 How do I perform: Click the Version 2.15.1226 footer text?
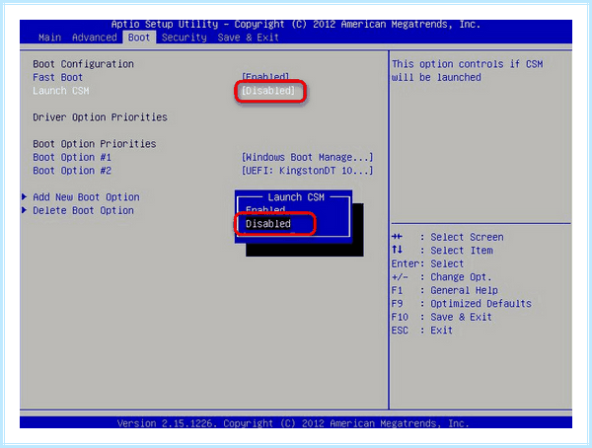point(293,423)
